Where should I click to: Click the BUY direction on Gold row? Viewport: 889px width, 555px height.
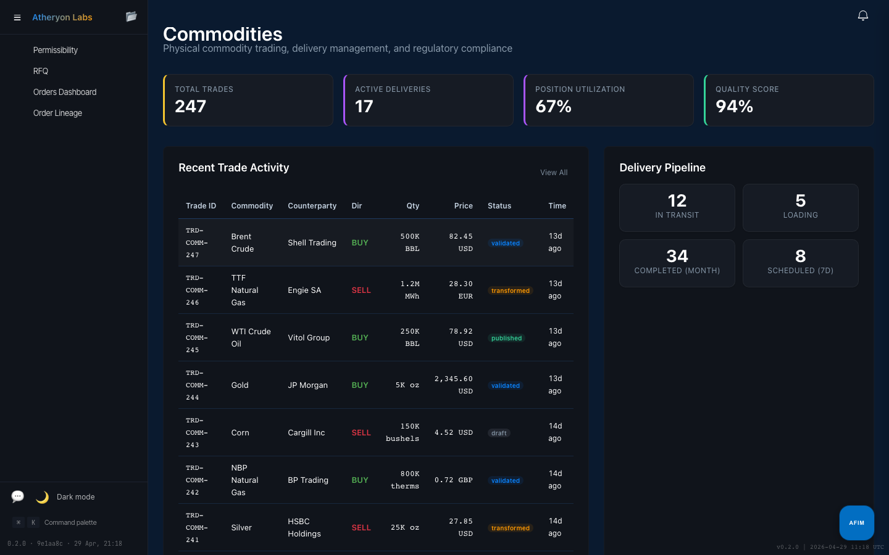coord(360,385)
